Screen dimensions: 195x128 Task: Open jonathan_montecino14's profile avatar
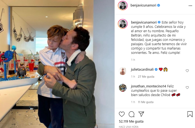click(x=123, y=88)
